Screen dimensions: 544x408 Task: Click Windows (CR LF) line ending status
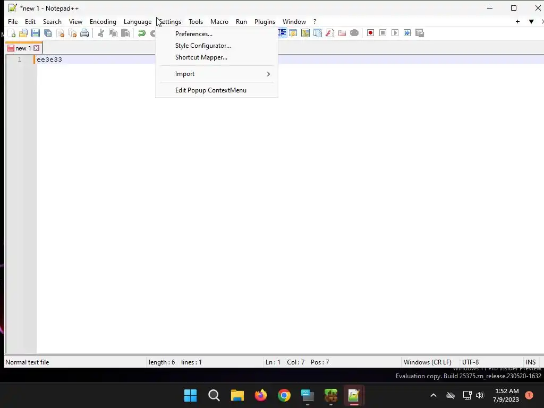click(x=428, y=362)
